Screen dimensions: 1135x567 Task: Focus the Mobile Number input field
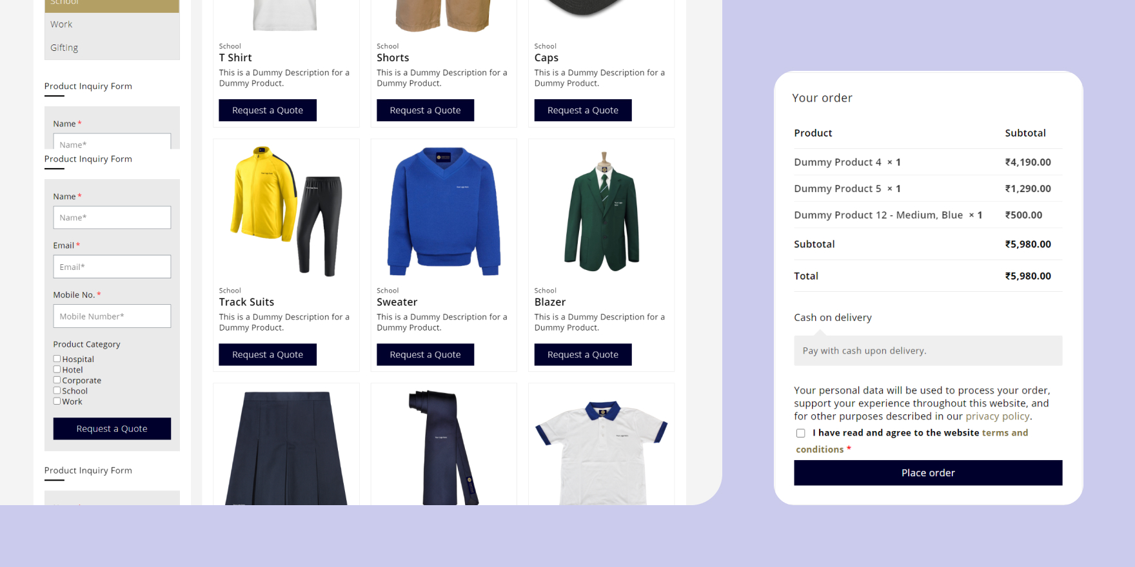tap(112, 316)
